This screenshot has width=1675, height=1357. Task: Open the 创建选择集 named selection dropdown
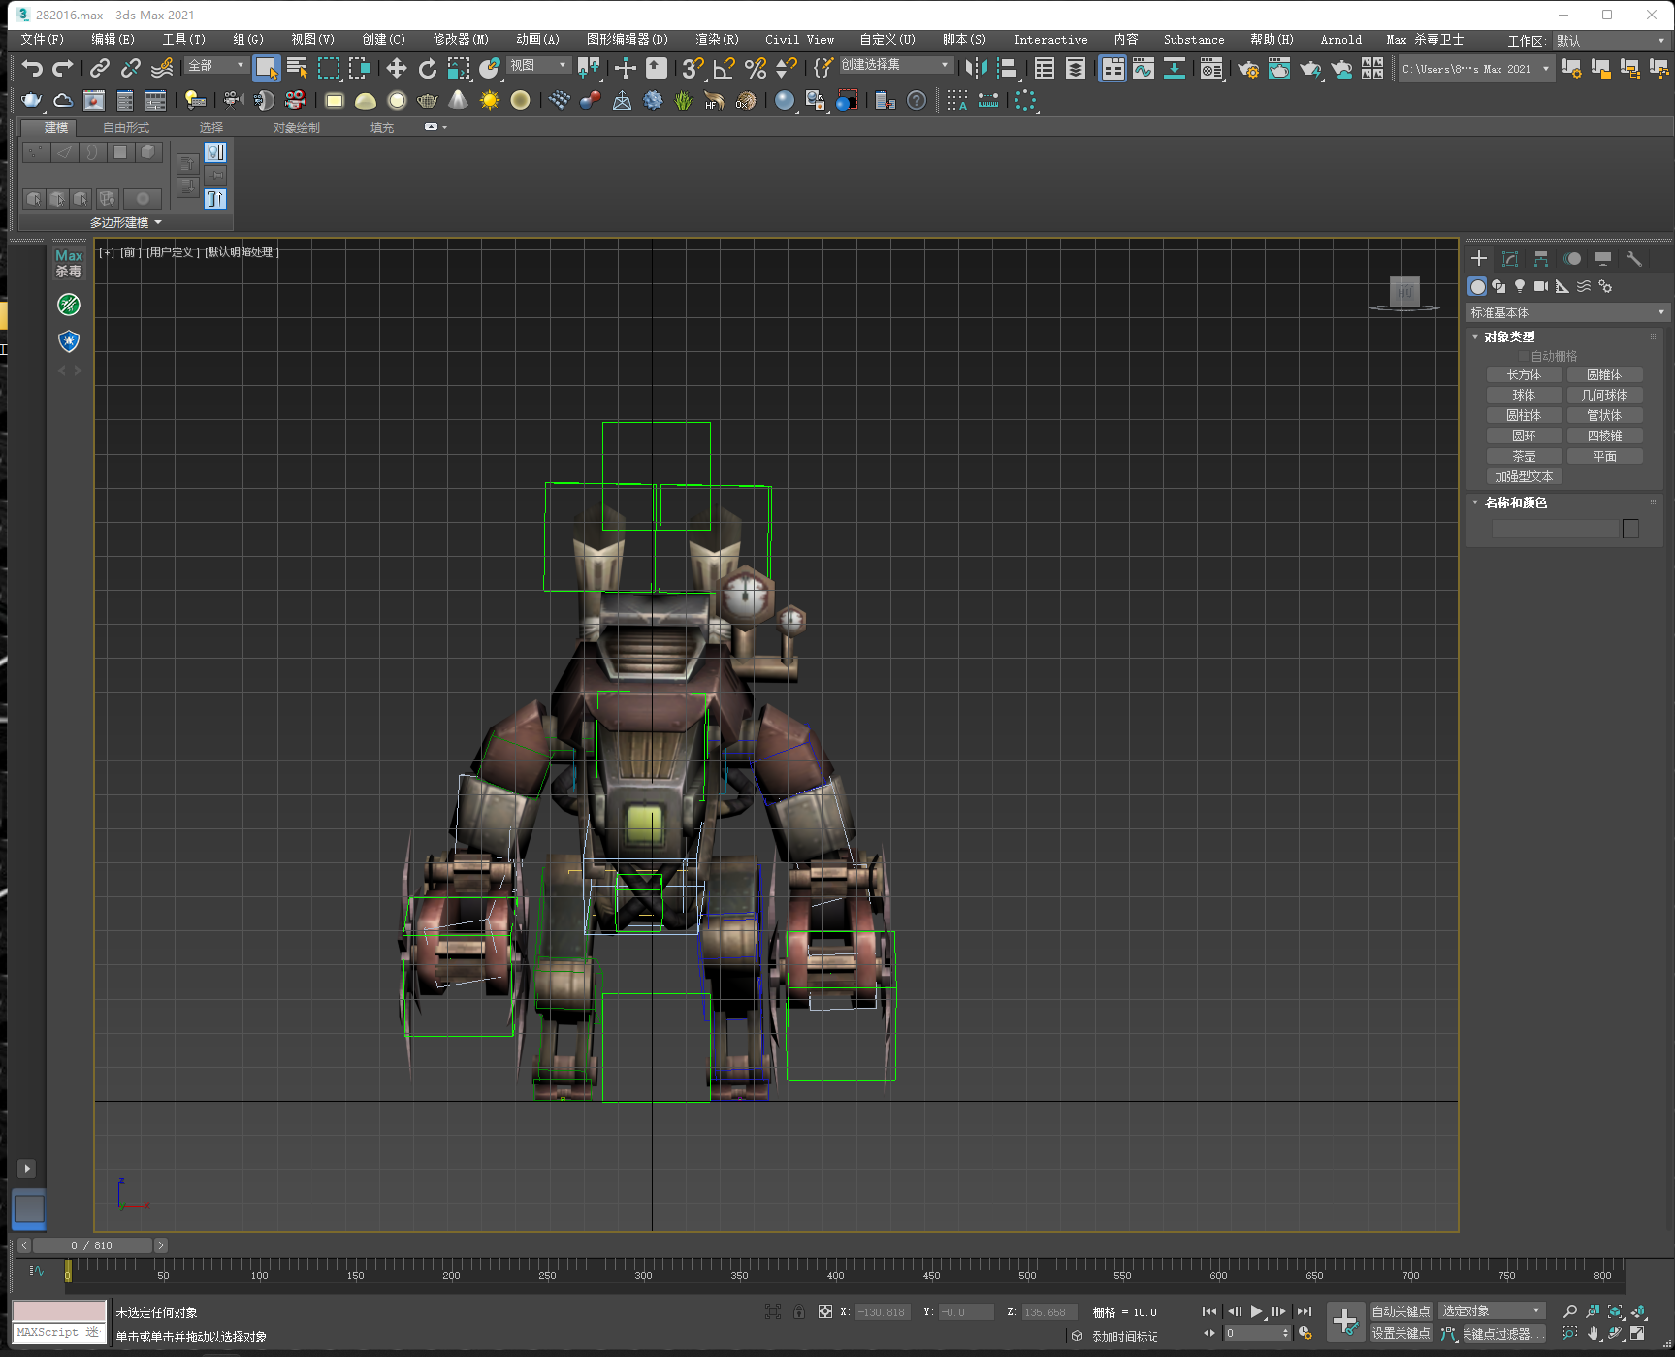point(895,64)
